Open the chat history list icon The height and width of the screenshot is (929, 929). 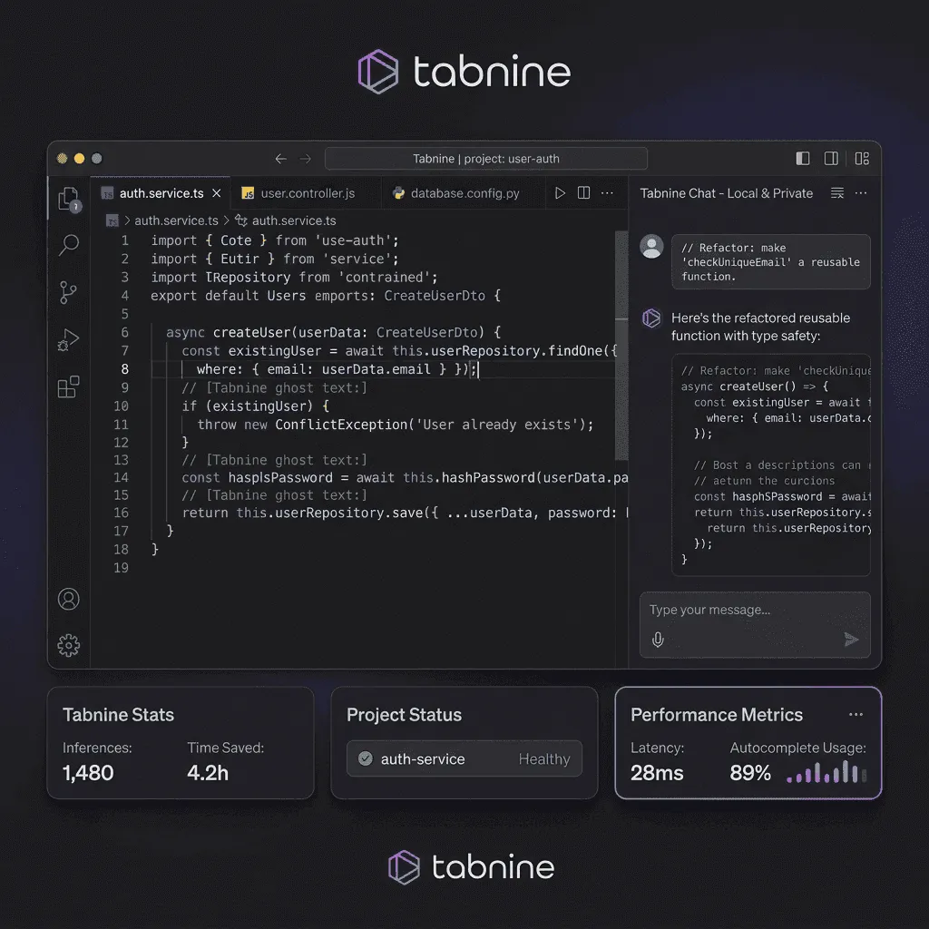pyautogui.click(x=837, y=193)
